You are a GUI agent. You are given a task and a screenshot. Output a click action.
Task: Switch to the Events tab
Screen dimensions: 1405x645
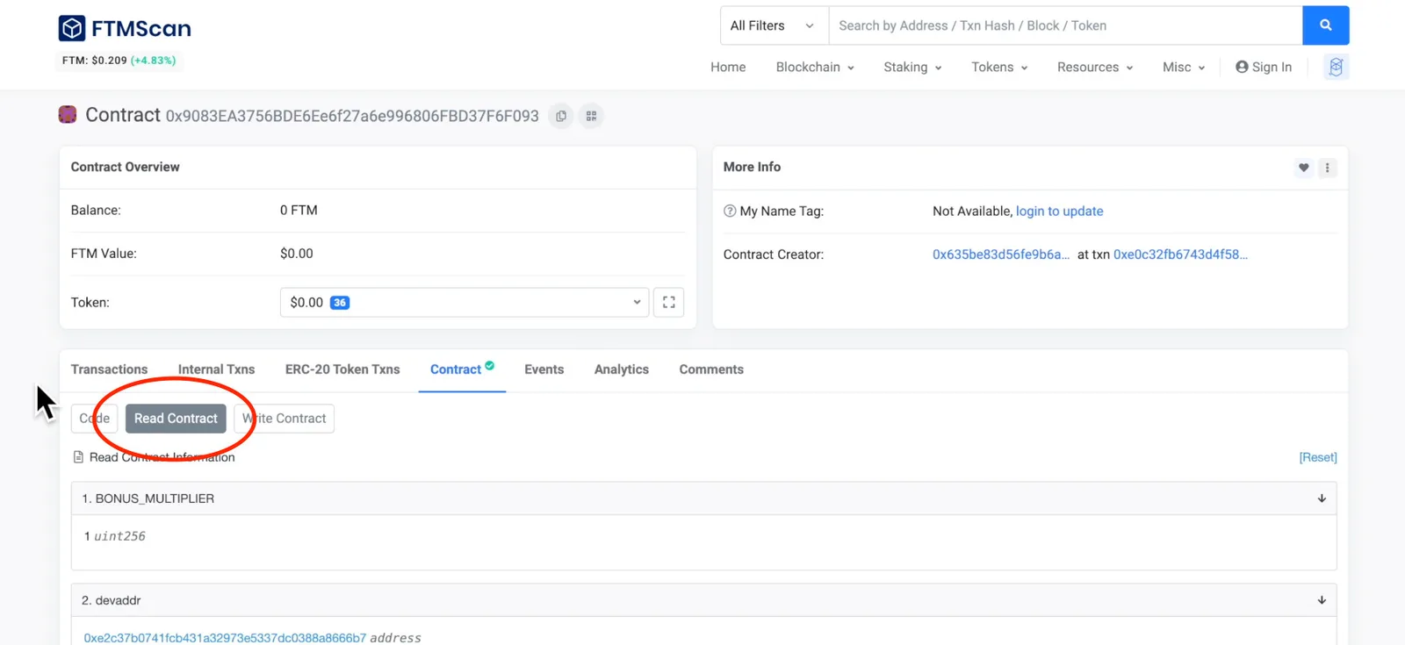coord(544,370)
